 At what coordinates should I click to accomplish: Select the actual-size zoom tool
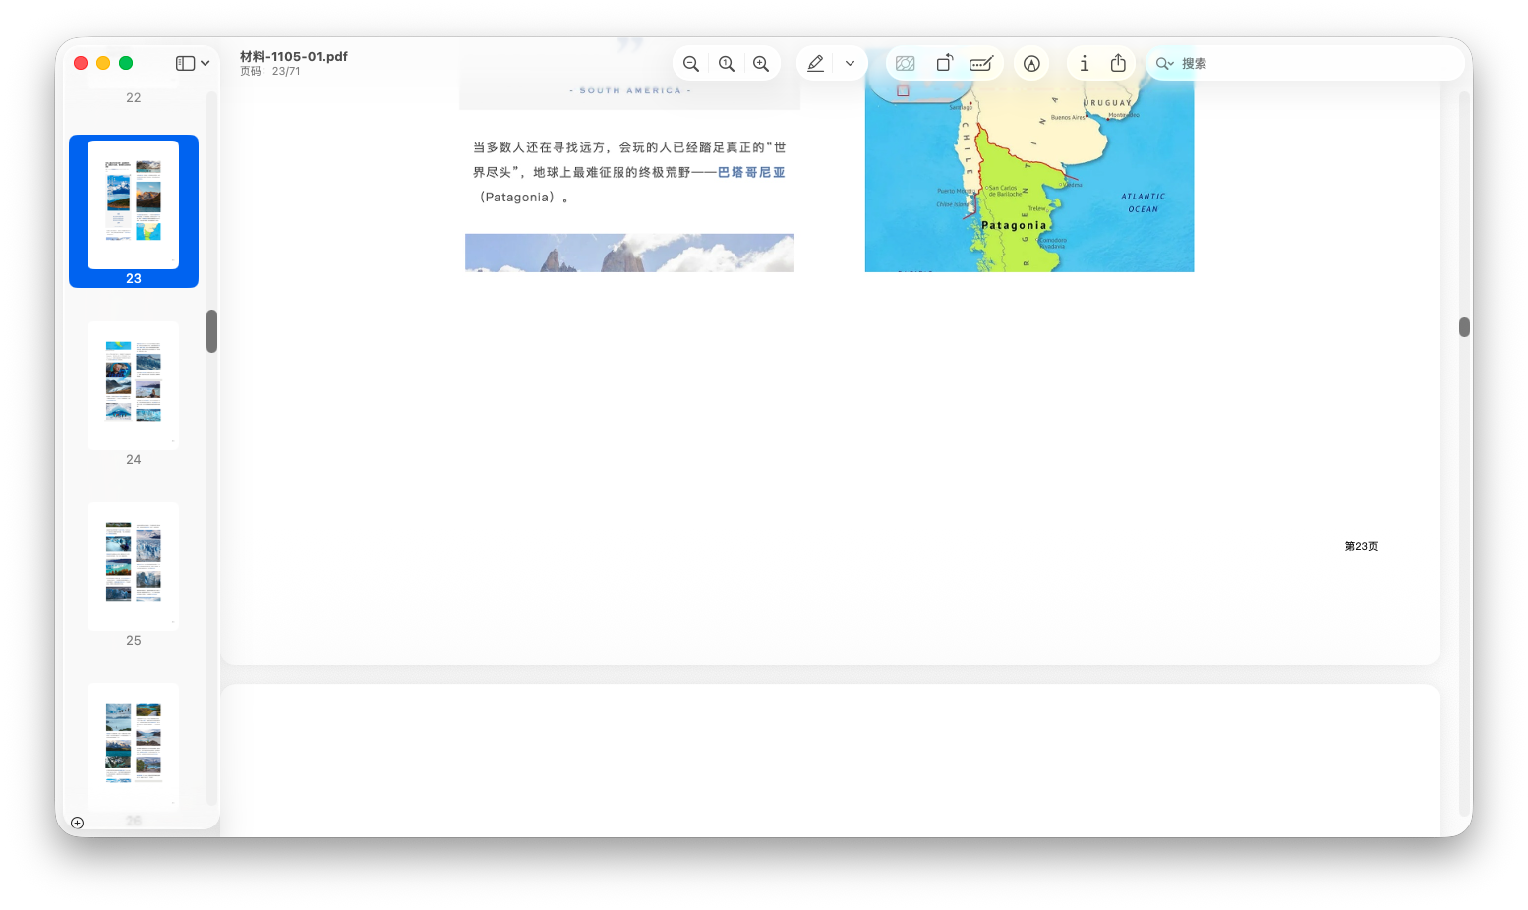pos(727,62)
